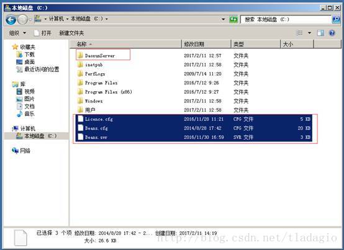Sort by the 大小 column header

pos(297,44)
